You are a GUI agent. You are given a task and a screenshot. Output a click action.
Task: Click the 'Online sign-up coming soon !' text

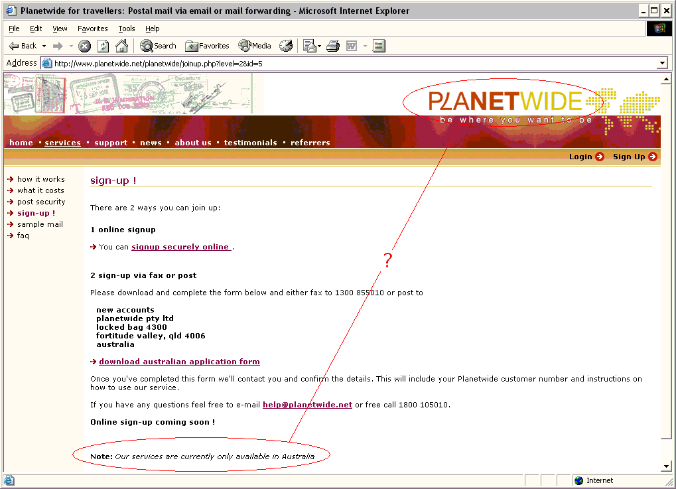coord(153,422)
